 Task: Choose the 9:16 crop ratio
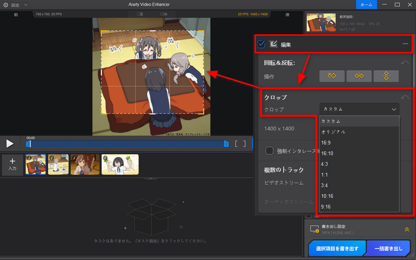(359, 207)
